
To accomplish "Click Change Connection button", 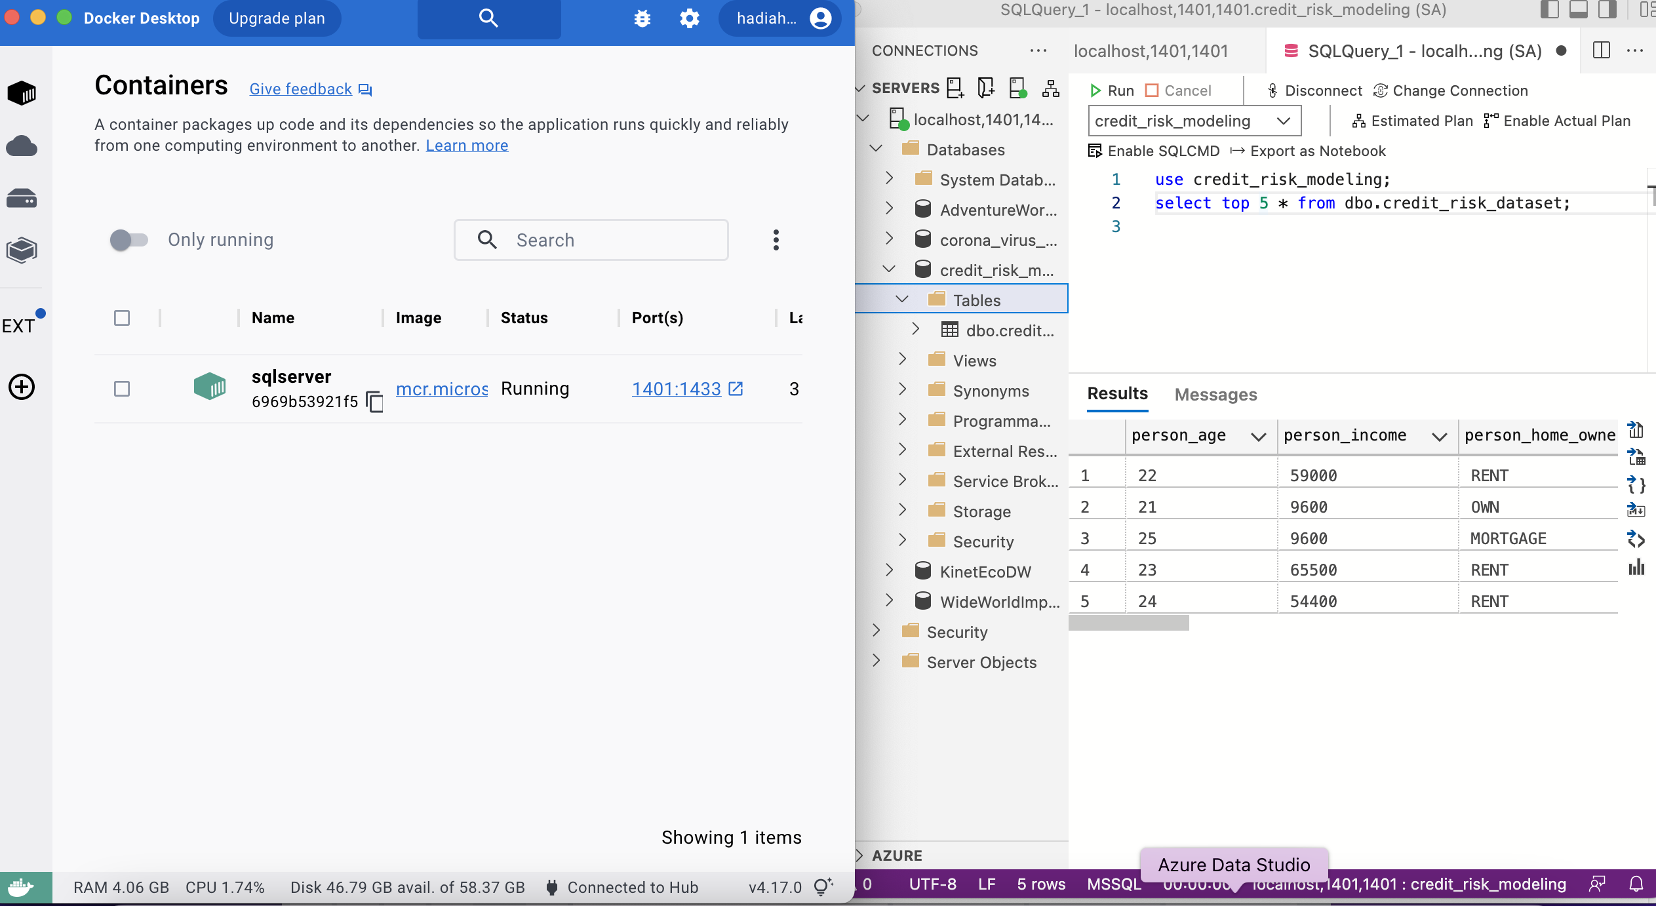I will 1451,90.
